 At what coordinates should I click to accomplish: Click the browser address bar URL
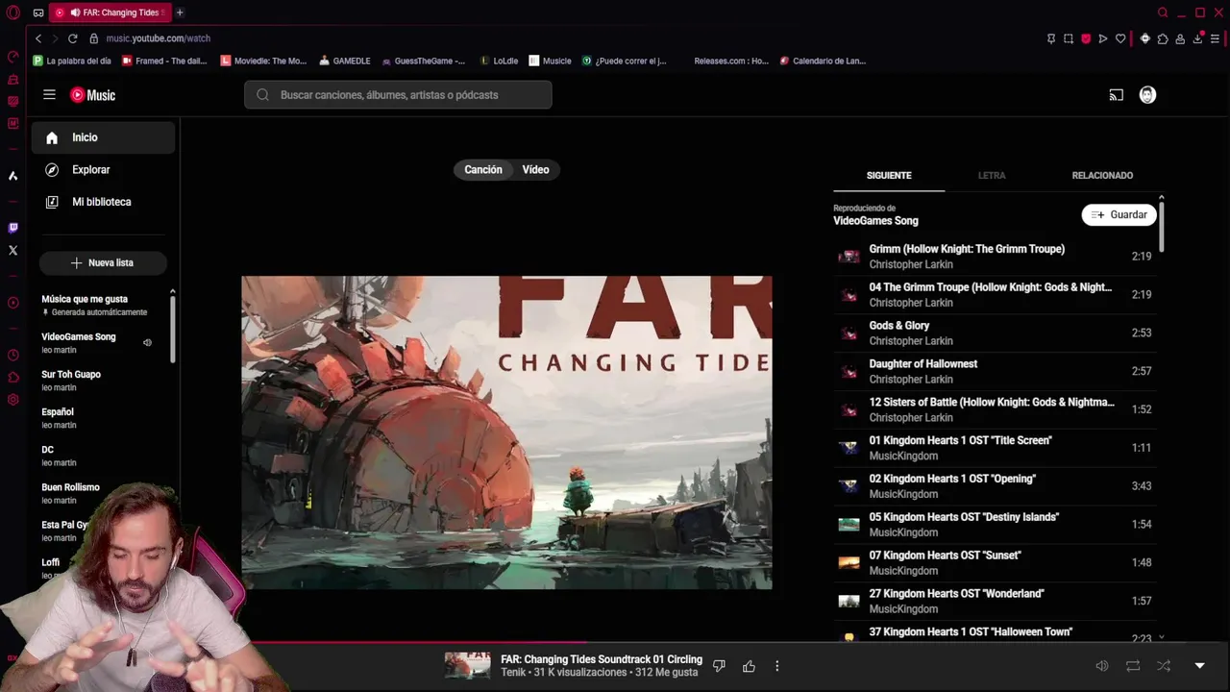coord(158,38)
